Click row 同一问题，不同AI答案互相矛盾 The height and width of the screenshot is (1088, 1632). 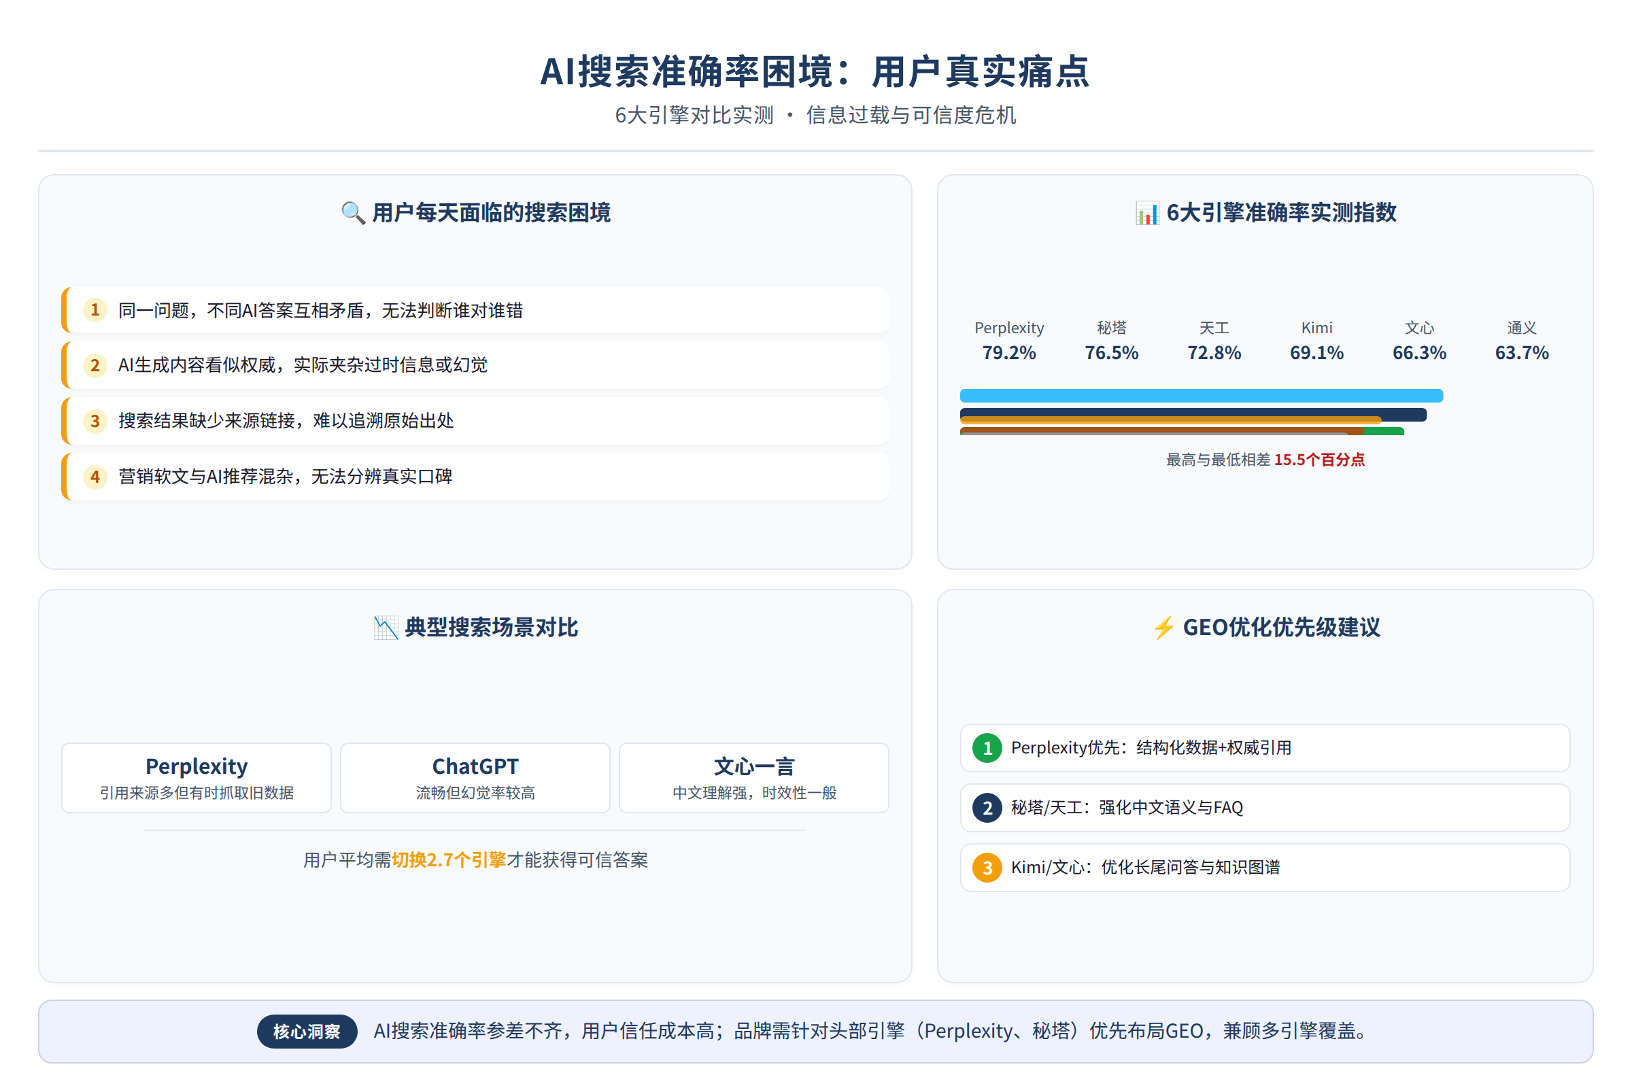[x=475, y=310]
